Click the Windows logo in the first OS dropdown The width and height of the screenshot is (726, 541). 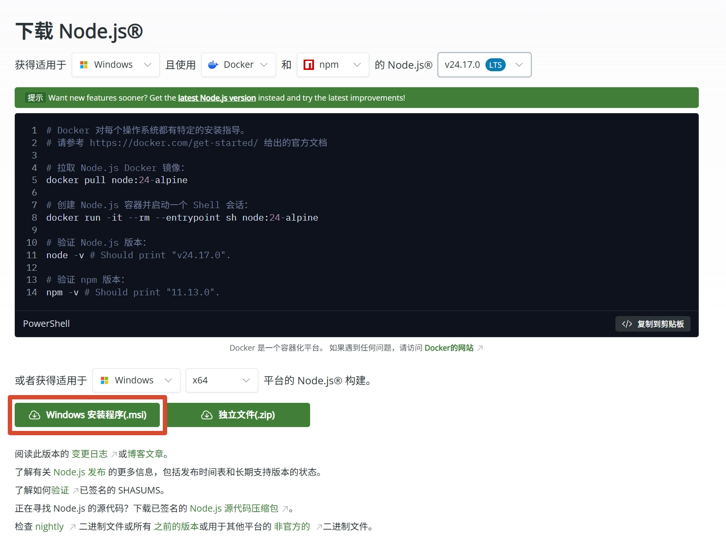[84, 65]
